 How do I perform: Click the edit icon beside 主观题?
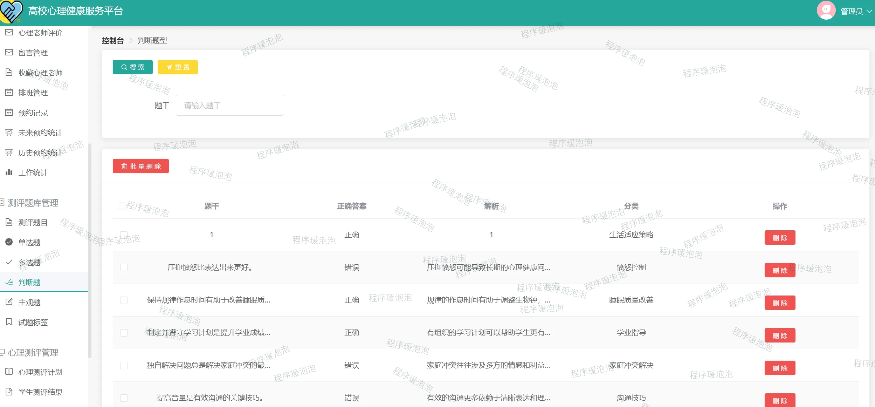pos(9,302)
